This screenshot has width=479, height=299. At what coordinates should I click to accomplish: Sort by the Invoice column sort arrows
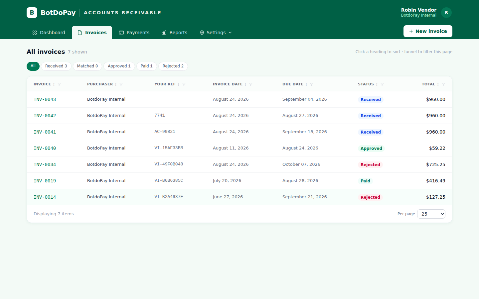tap(54, 84)
